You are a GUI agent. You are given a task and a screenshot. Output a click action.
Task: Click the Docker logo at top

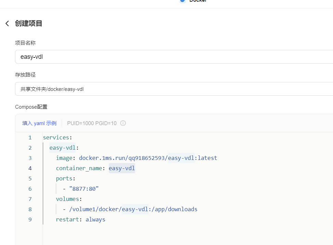tap(183, 1)
